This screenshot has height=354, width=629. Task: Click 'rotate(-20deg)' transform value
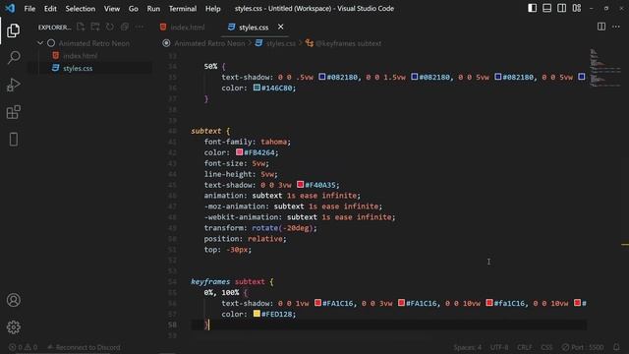[282, 227]
